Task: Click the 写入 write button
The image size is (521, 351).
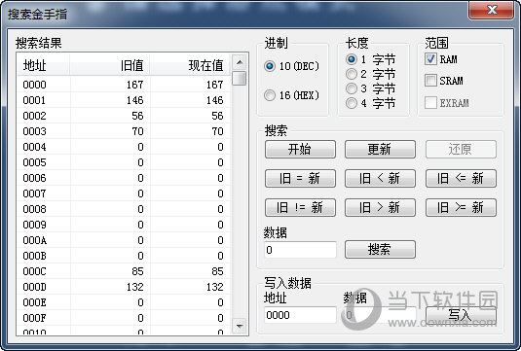Action: [x=461, y=315]
